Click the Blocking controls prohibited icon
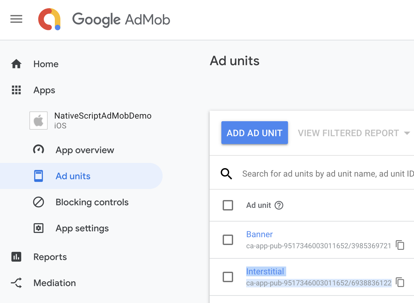 pos(39,202)
